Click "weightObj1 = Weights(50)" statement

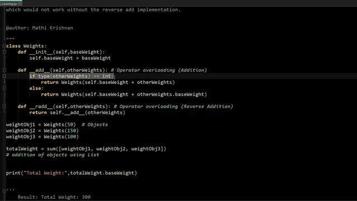(41, 125)
